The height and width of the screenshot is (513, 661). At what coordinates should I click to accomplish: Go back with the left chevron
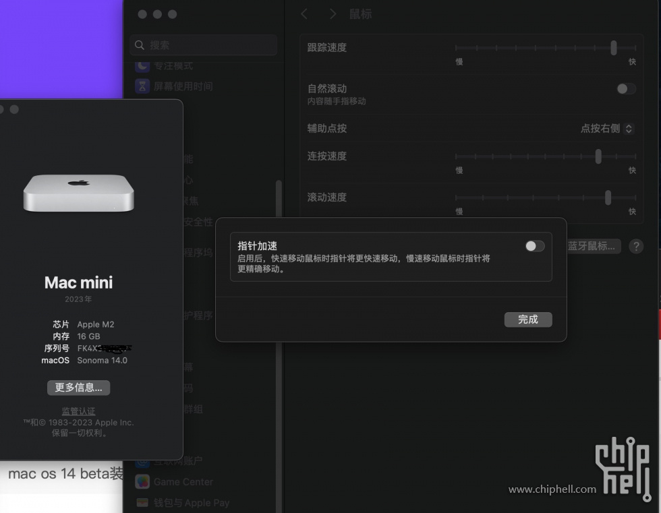304,14
